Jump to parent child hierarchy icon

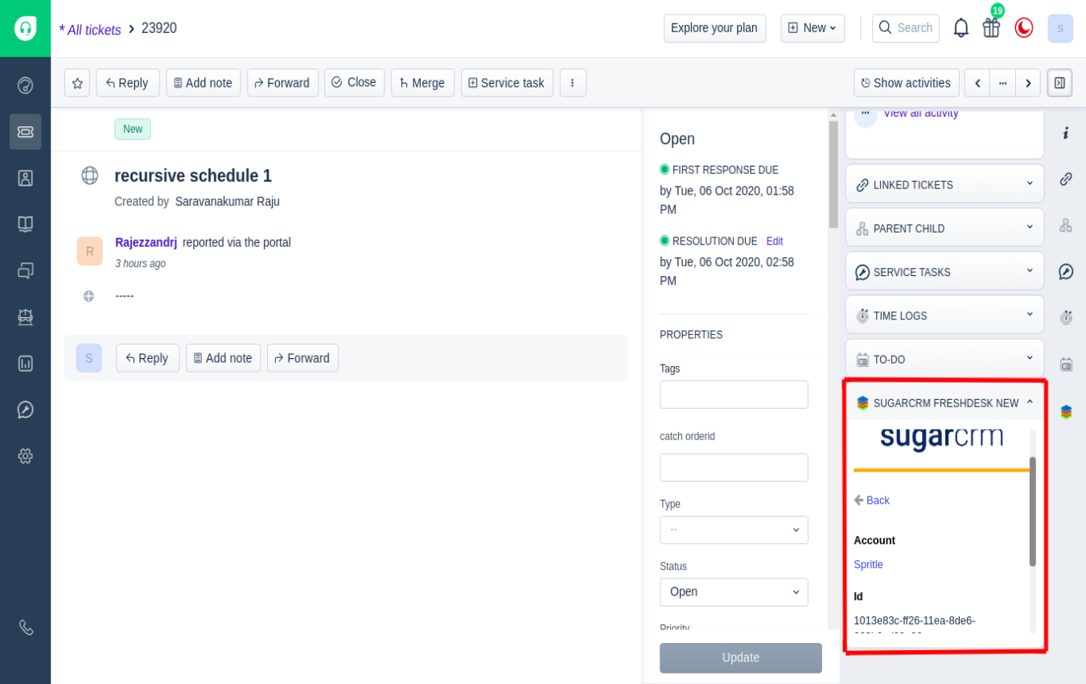[x=1066, y=225]
